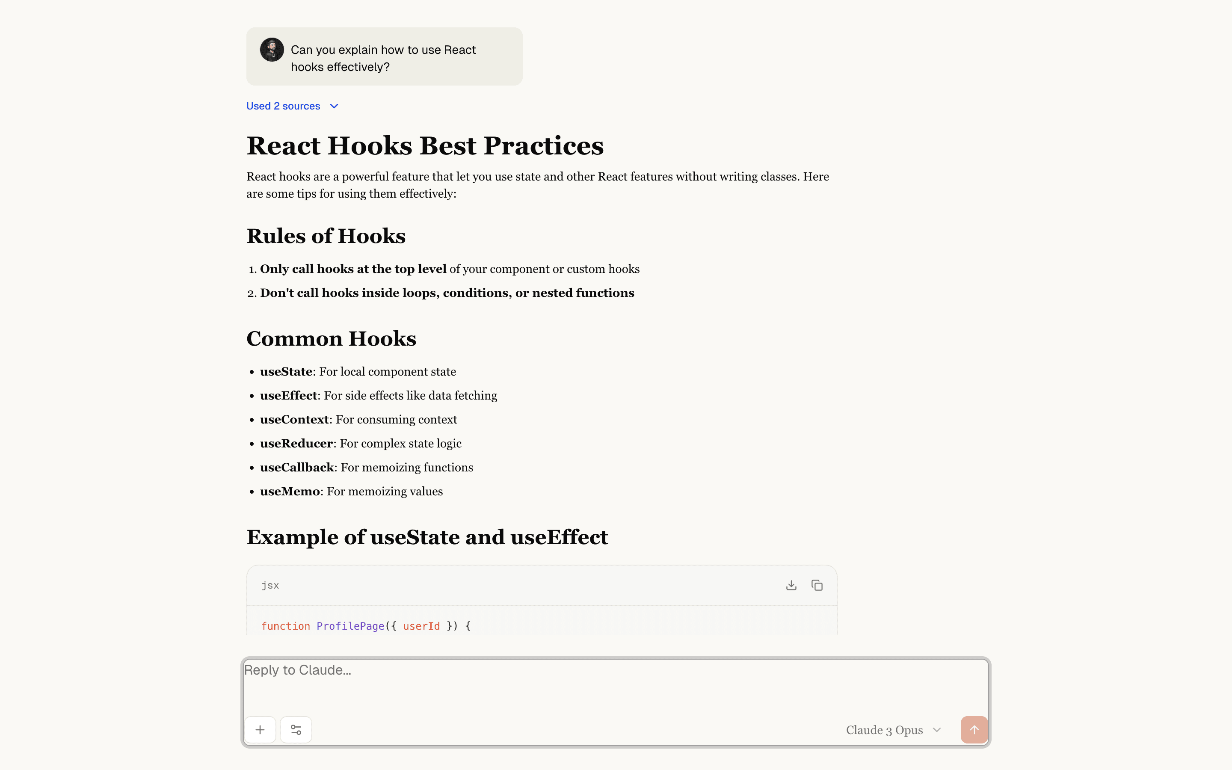Click the ProfilePage function code line
This screenshot has width=1232, height=770.
click(365, 626)
